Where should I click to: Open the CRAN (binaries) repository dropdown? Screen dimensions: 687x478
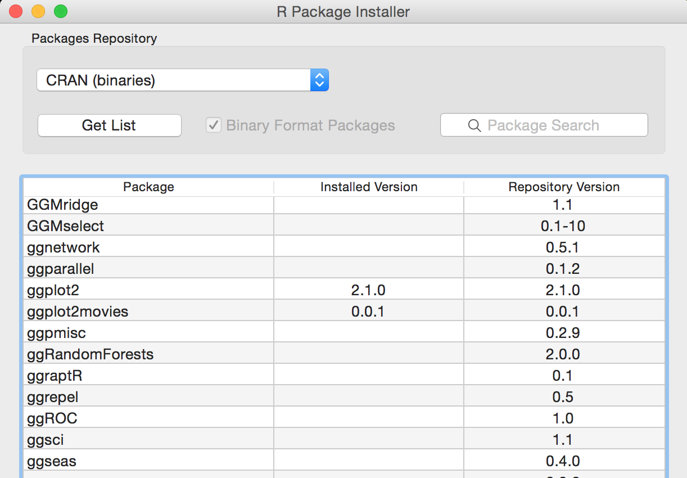click(x=182, y=80)
